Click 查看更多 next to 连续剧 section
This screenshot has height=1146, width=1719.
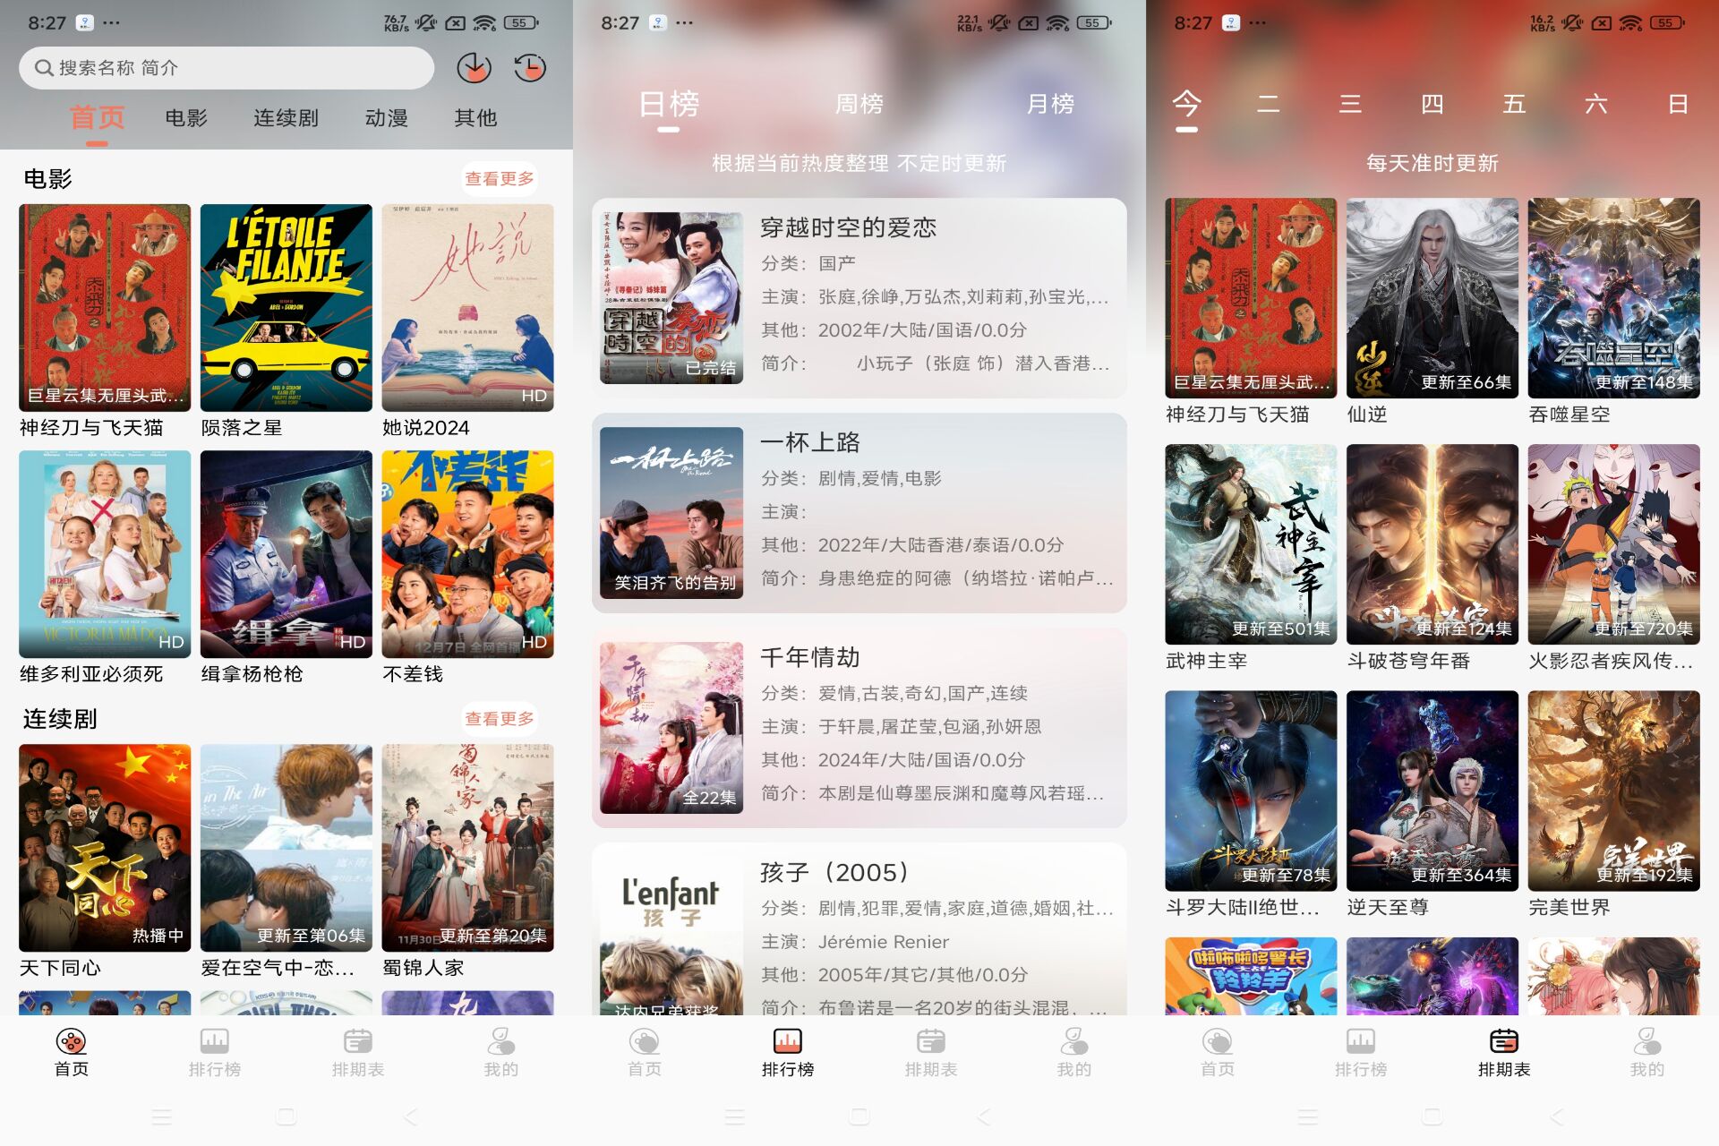click(x=499, y=719)
